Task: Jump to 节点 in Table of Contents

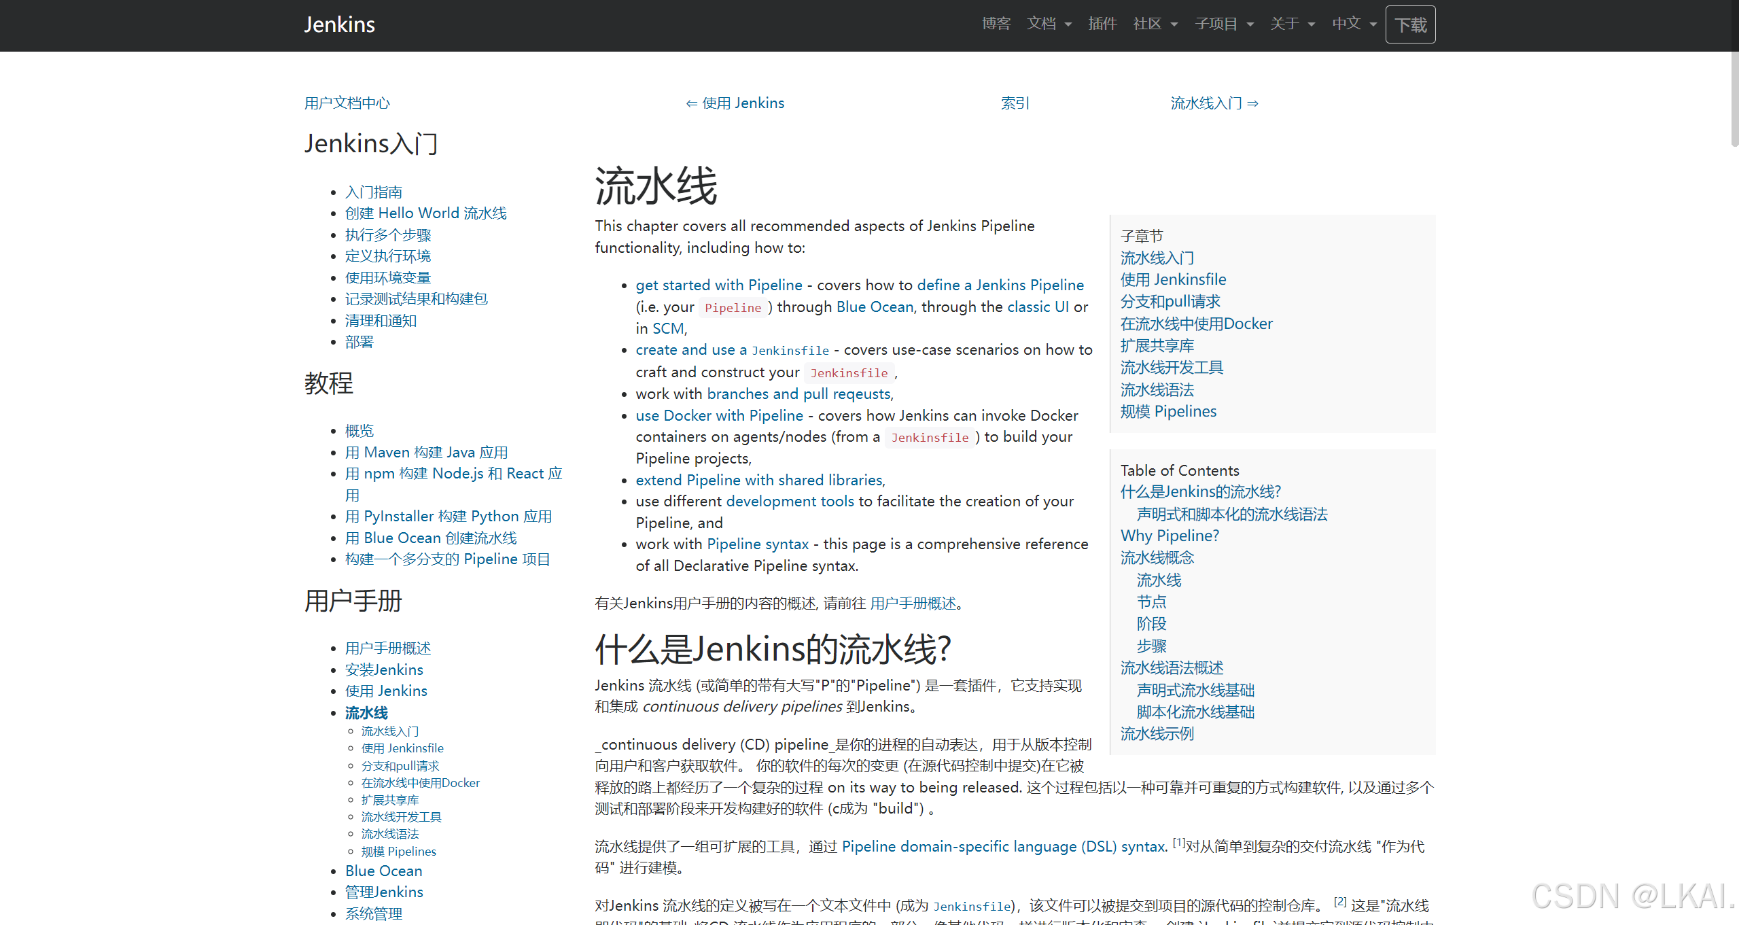Action: (x=1151, y=602)
